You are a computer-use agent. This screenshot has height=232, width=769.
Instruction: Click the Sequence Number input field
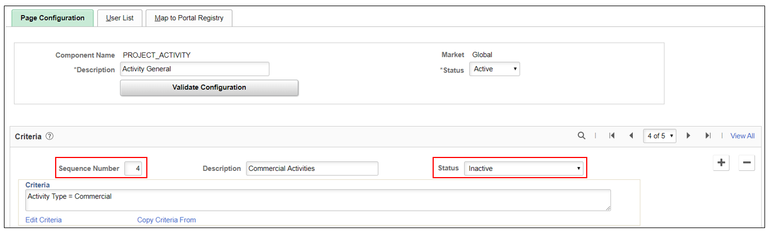[133, 168]
